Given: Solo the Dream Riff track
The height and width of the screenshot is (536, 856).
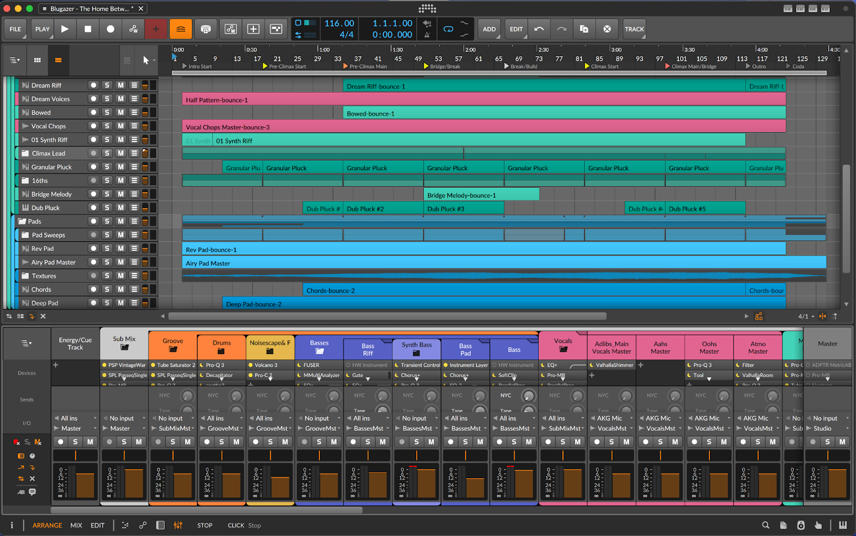Looking at the screenshot, I should (x=107, y=85).
